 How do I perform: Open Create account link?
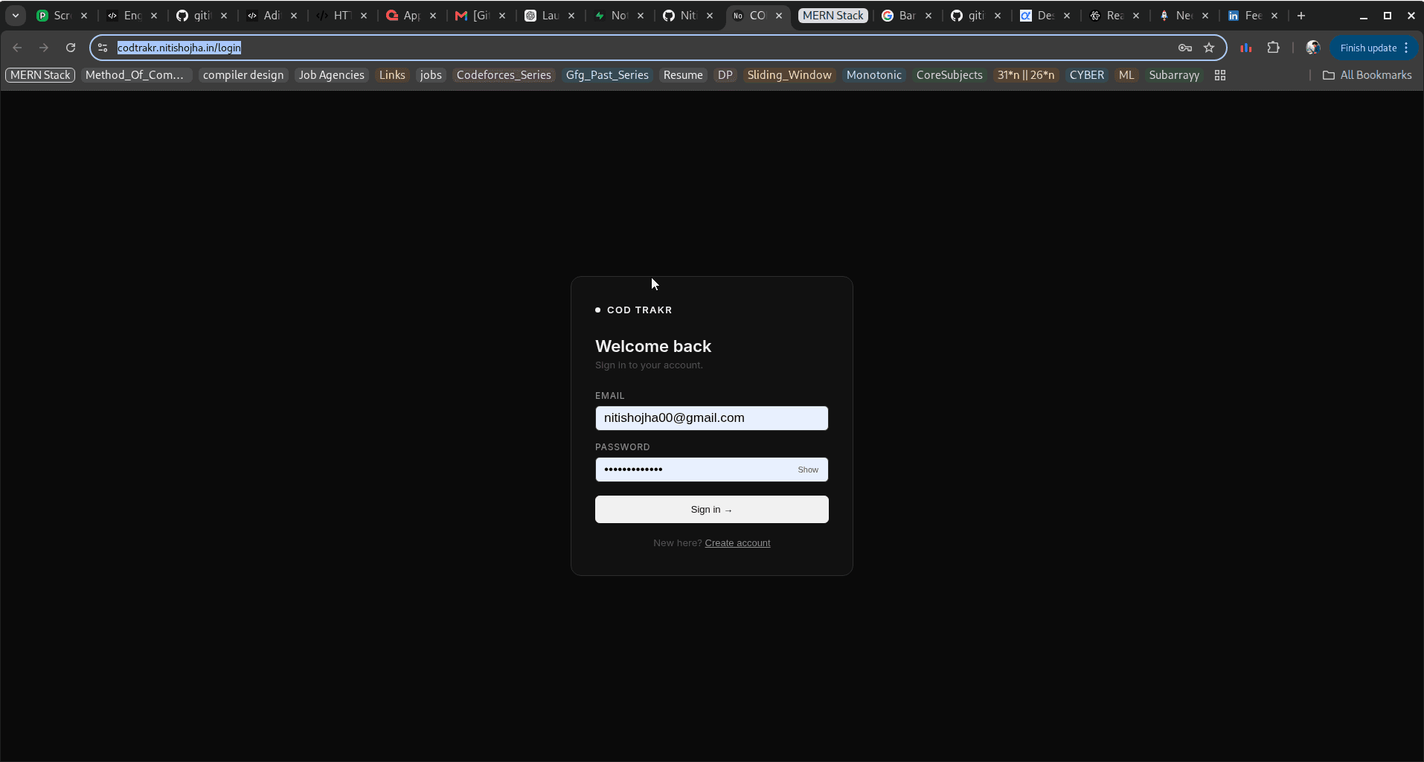[x=737, y=543]
